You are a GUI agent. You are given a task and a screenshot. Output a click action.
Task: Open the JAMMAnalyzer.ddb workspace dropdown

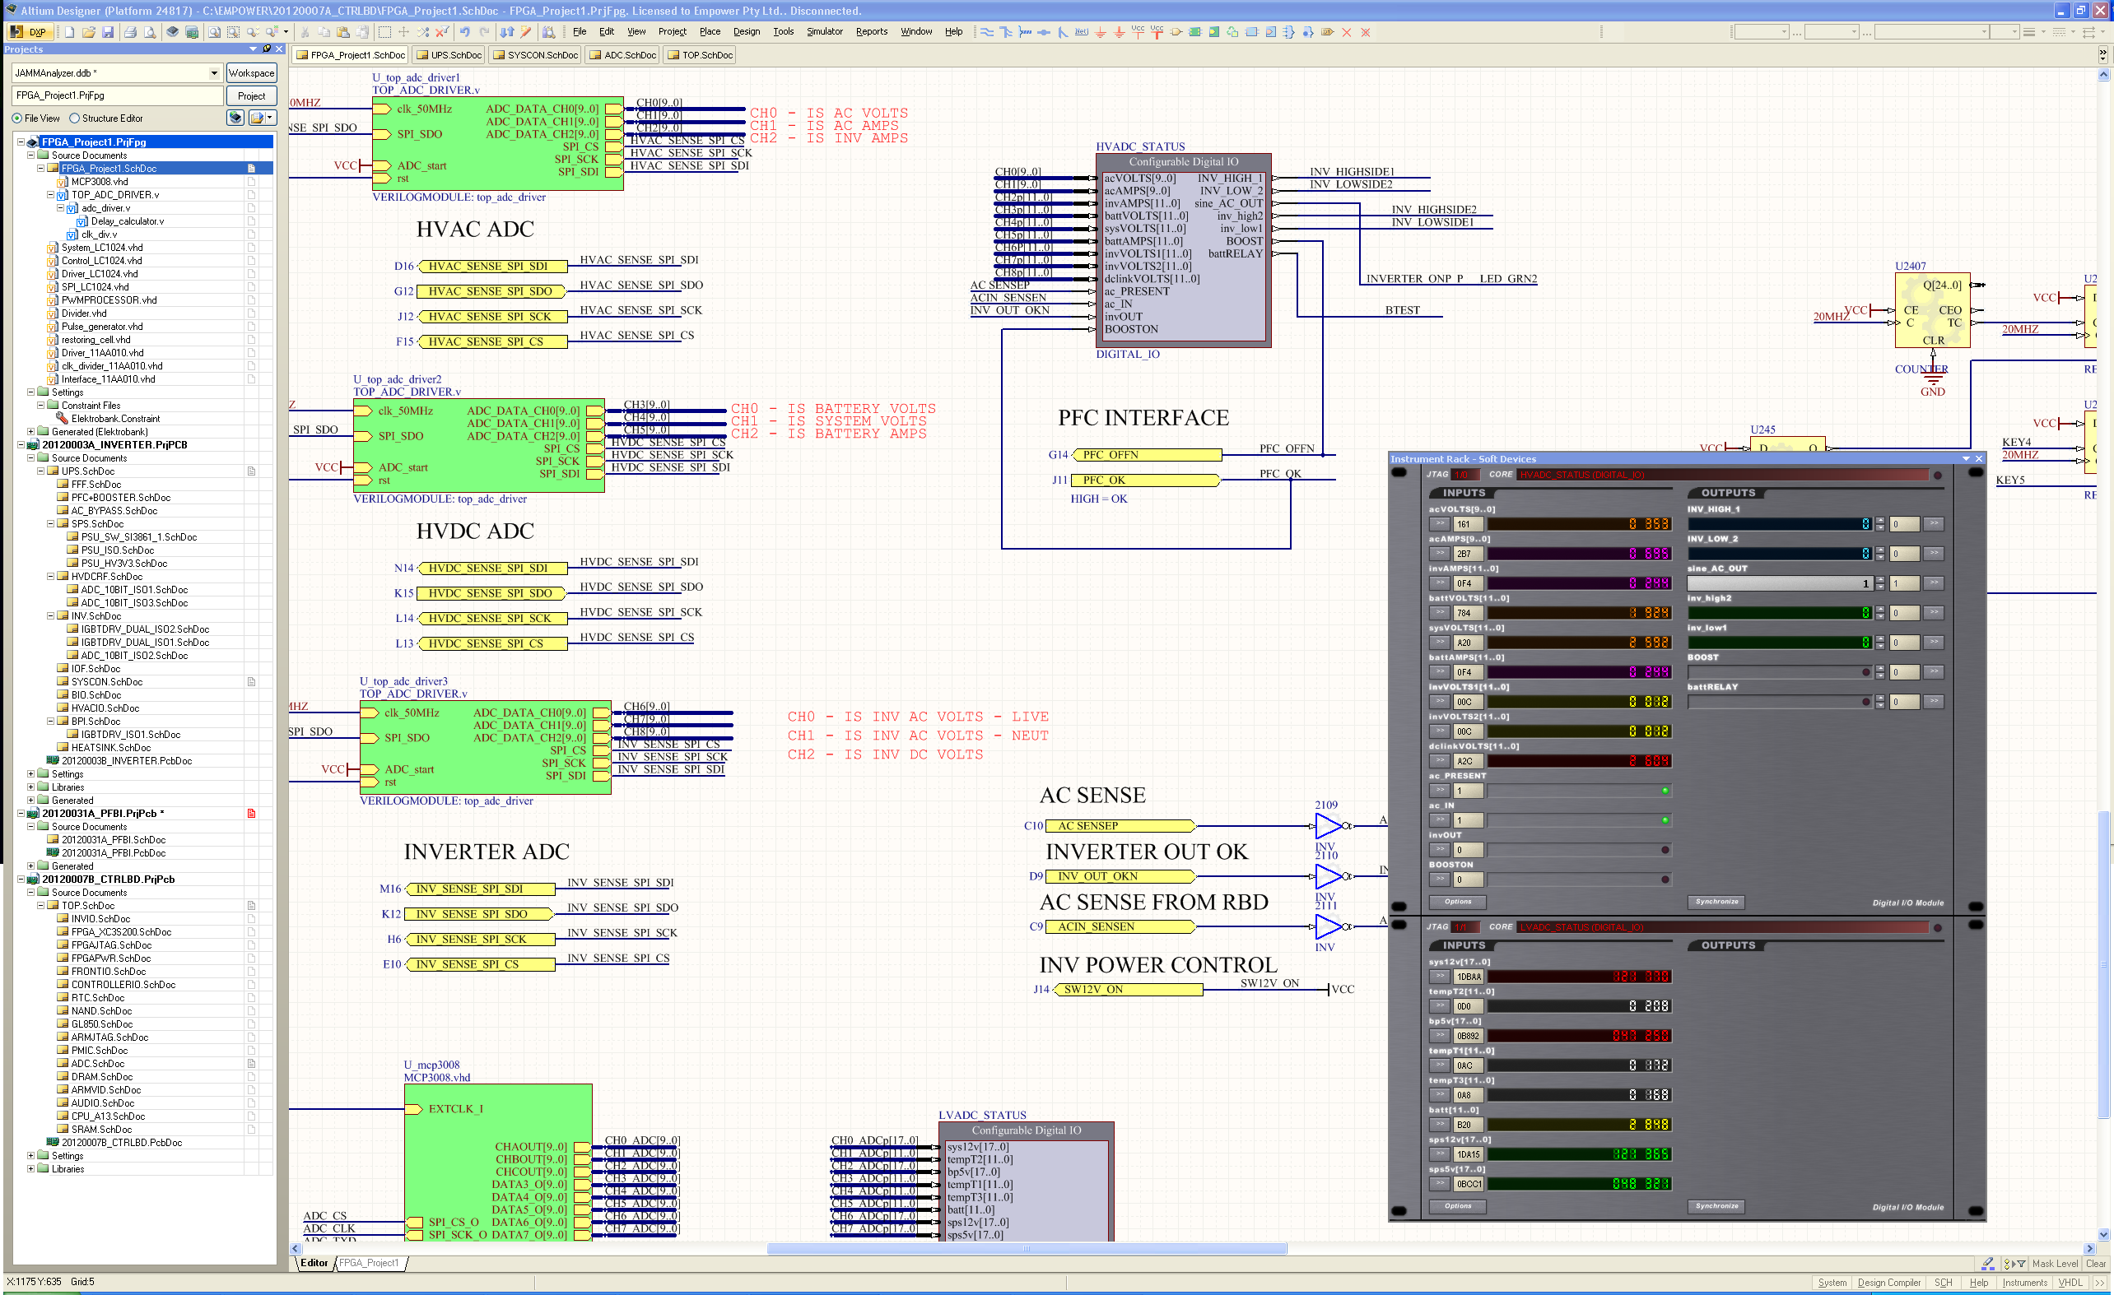pyautogui.click(x=214, y=73)
